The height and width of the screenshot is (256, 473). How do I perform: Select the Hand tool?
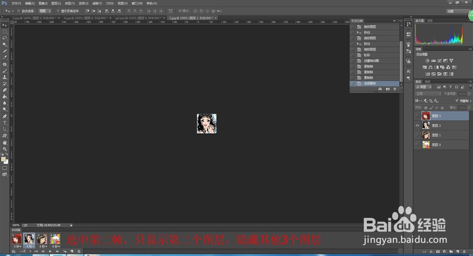(5, 142)
